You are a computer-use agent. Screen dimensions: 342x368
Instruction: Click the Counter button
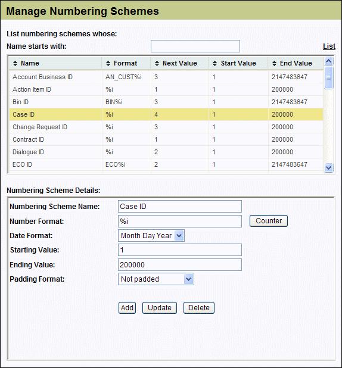tap(269, 221)
